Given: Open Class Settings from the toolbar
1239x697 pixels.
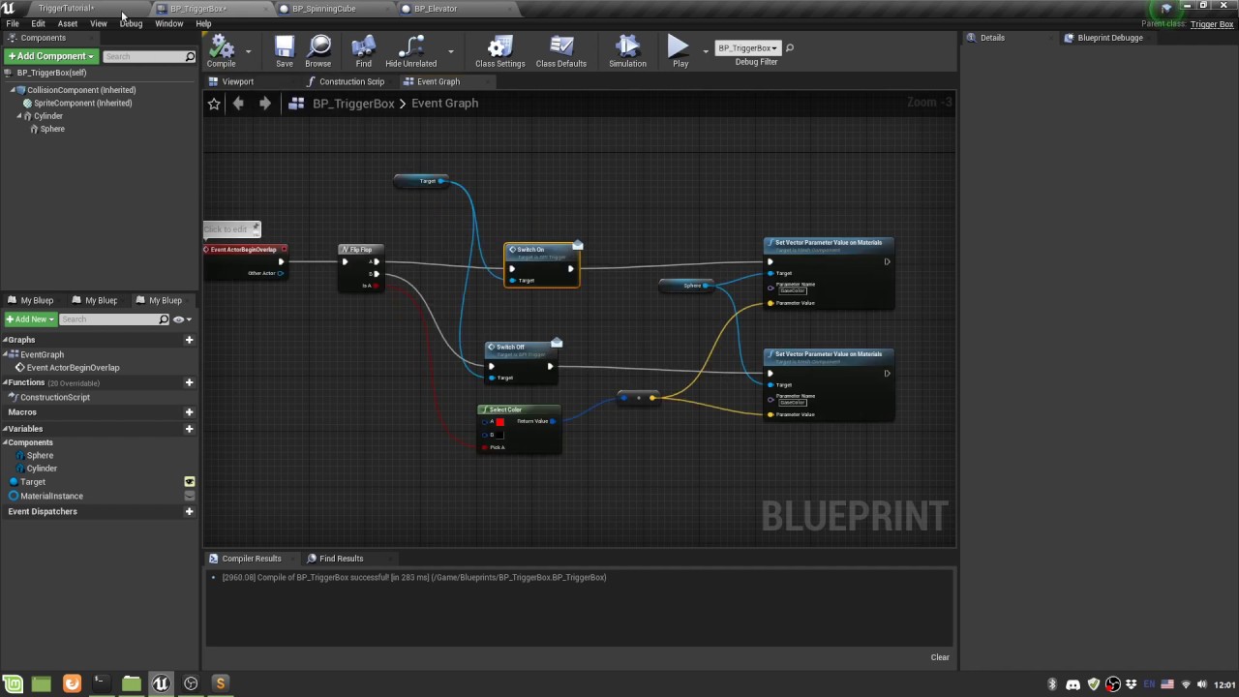Looking at the screenshot, I should tap(499, 48).
